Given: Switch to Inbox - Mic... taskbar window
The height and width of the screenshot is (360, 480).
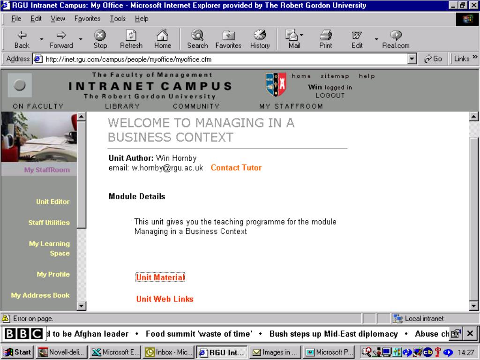Looking at the screenshot, I should [169, 352].
